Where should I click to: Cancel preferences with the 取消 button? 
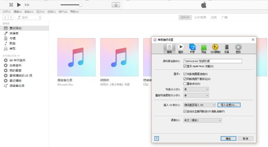point(245,139)
